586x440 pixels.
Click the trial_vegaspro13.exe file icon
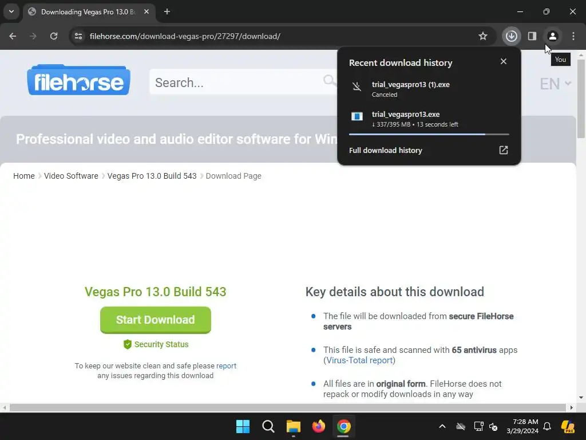point(357,116)
